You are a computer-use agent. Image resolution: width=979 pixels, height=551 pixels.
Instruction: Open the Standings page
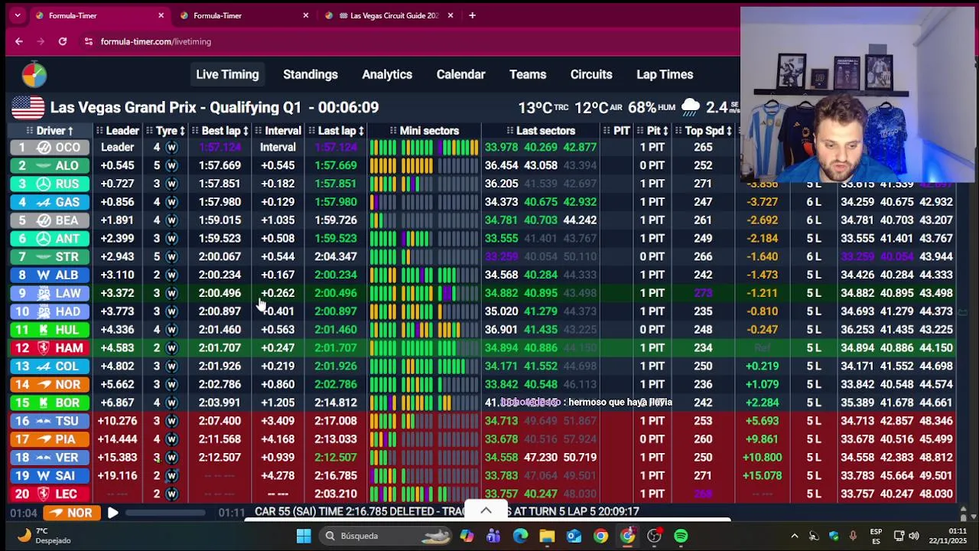pyautogui.click(x=311, y=74)
